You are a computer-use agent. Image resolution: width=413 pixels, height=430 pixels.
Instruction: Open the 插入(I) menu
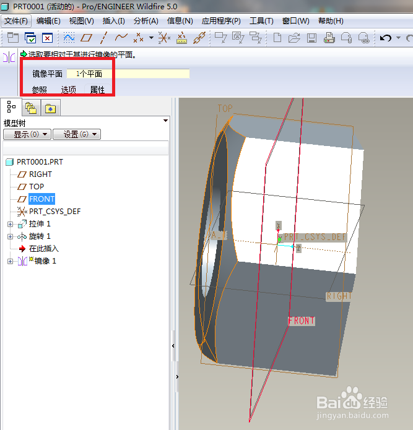(113, 21)
